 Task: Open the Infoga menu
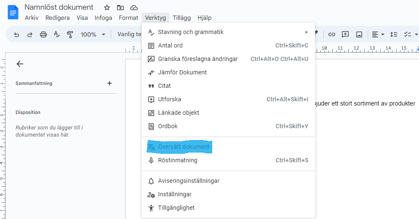(x=103, y=18)
